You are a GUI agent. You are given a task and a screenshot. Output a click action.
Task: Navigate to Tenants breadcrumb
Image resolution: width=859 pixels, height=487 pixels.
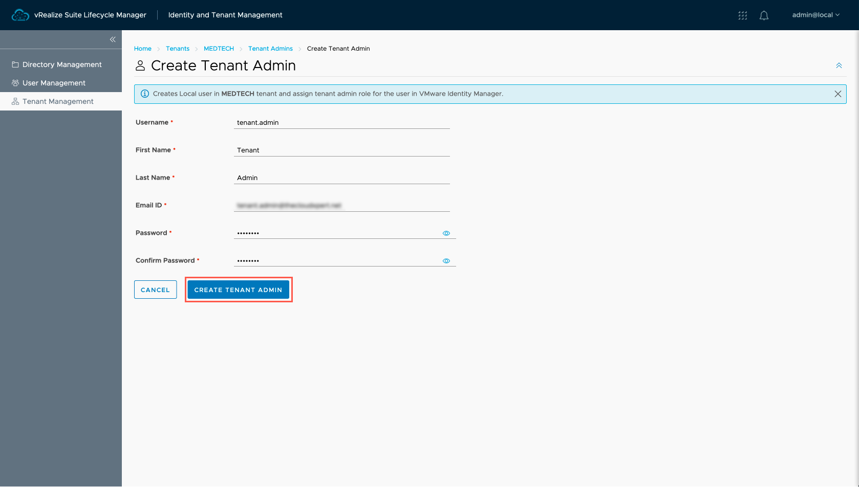pyautogui.click(x=178, y=49)
